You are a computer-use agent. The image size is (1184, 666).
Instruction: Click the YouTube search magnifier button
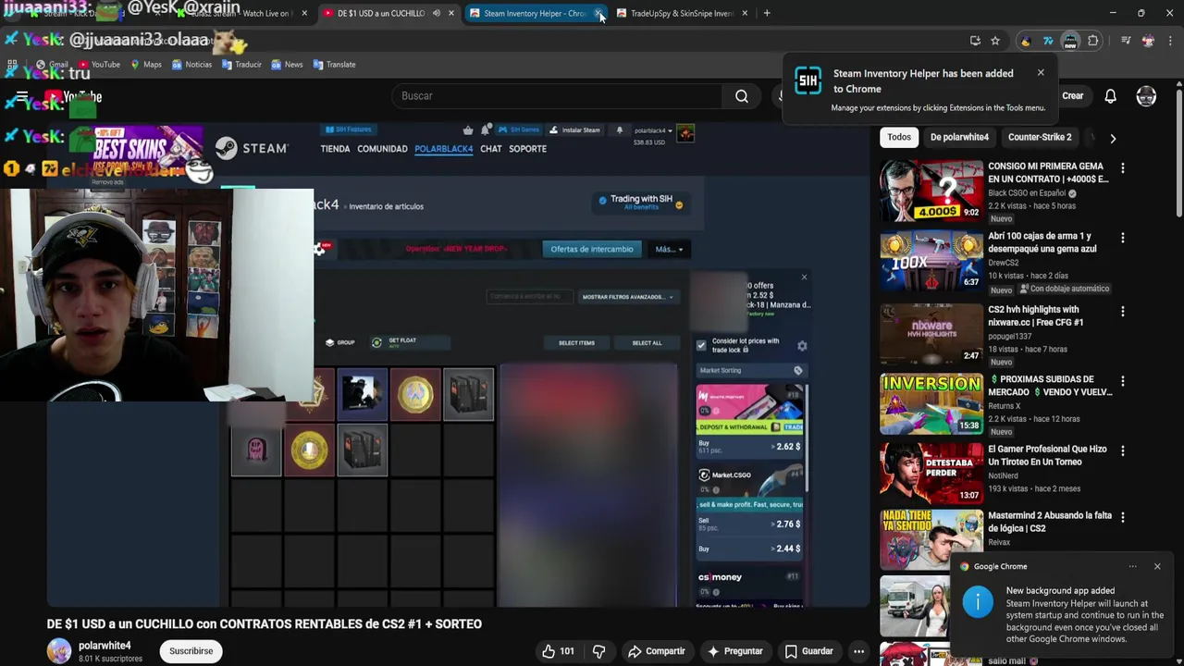pos(742,96)
